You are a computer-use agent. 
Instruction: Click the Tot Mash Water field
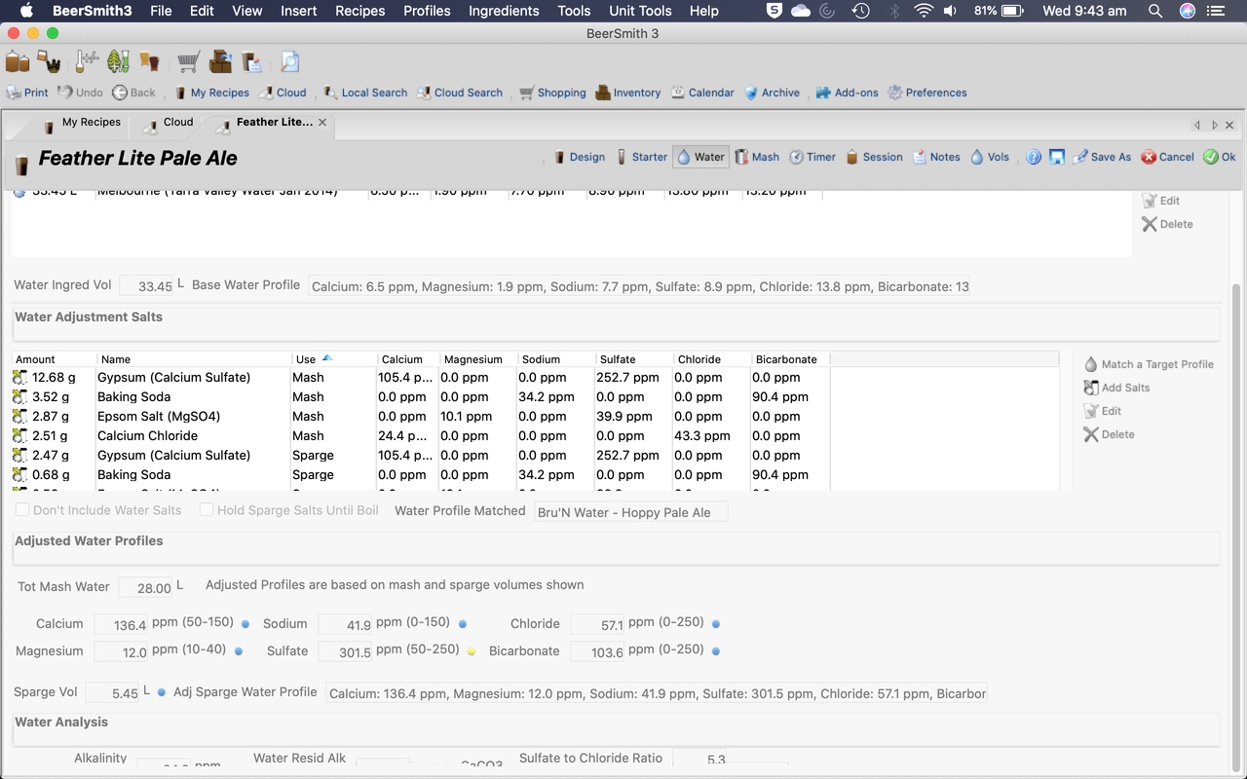(x=146, y=587)
